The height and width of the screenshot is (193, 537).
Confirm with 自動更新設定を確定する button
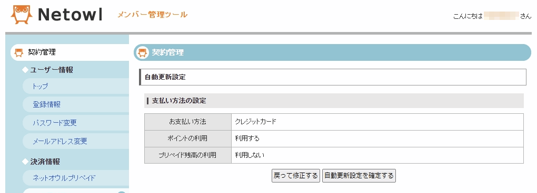[x=359, y=176]
